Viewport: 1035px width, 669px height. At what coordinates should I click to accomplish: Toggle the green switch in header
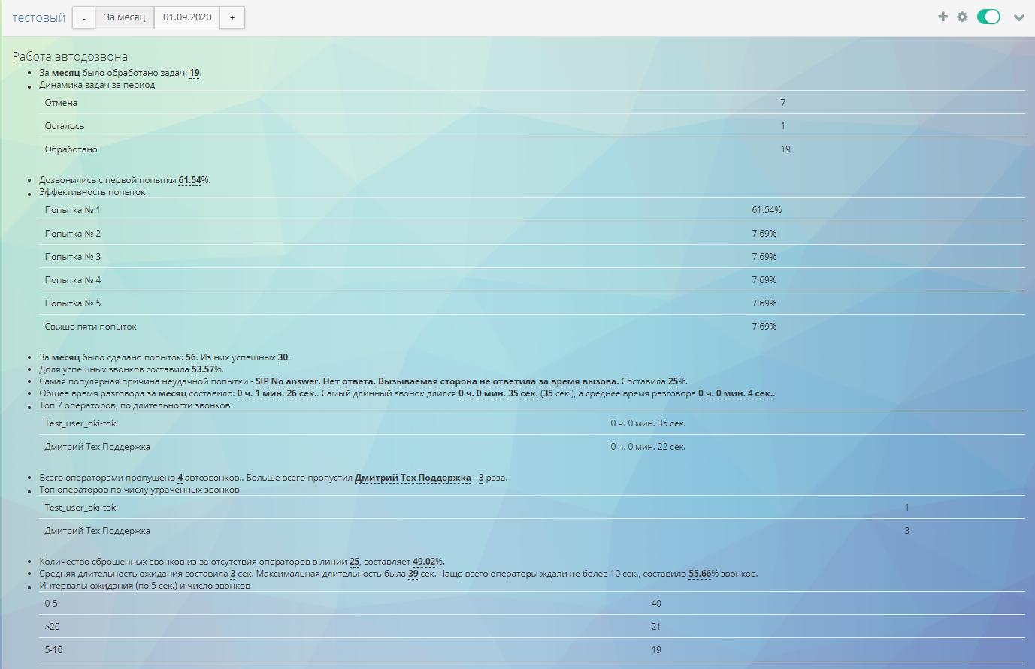tap(988, 17)
